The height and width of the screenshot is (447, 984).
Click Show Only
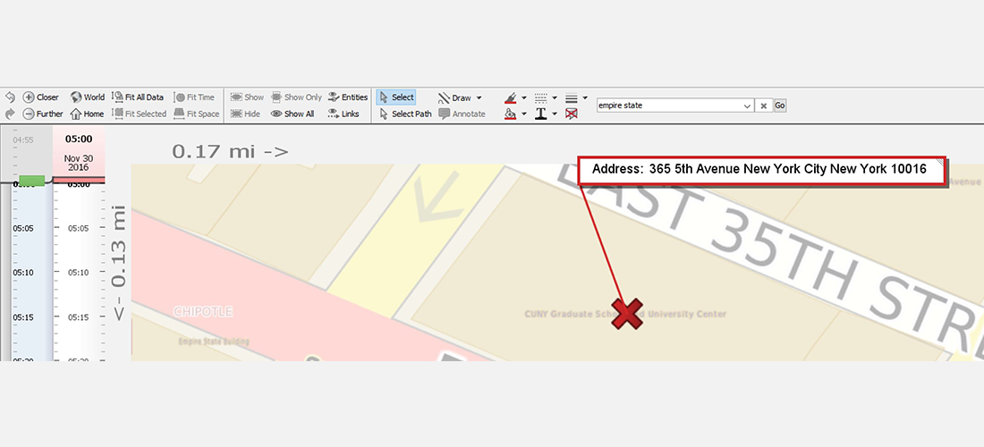point(296,97)
